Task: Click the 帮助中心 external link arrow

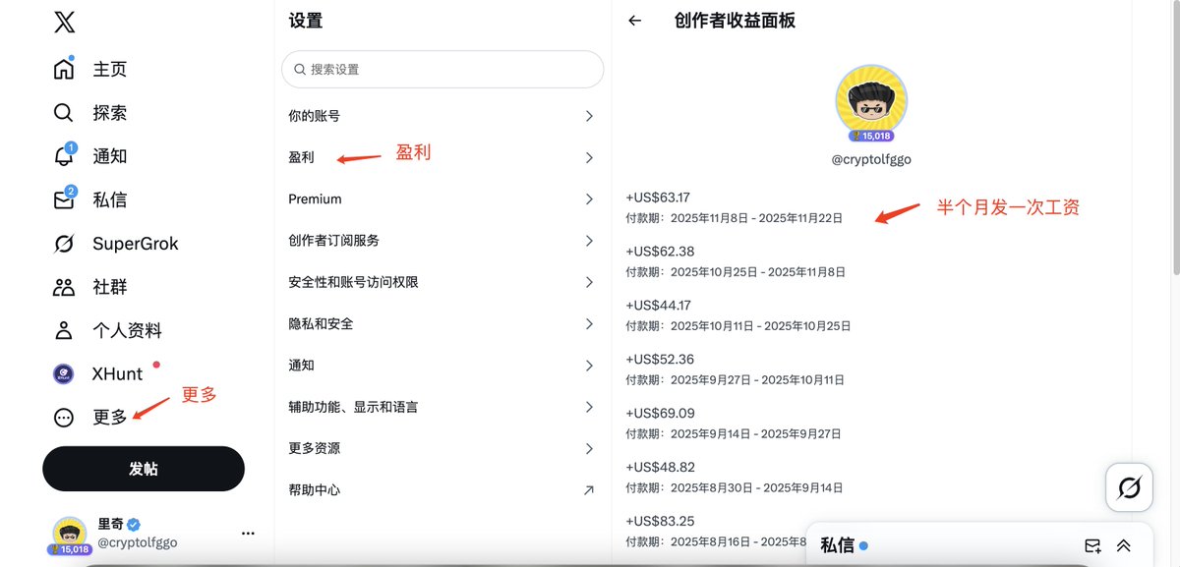Action: click(x=589, y=489)
